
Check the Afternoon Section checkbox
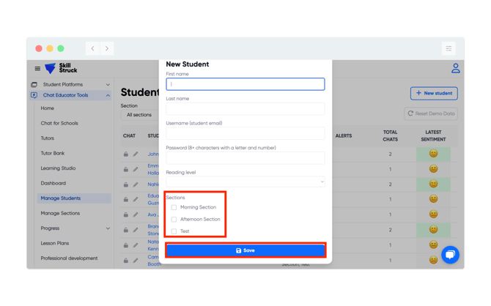[x=174, y=219]
